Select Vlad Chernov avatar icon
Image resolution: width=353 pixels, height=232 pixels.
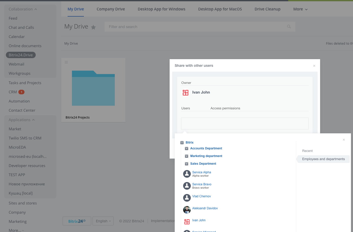pos(187,198)
